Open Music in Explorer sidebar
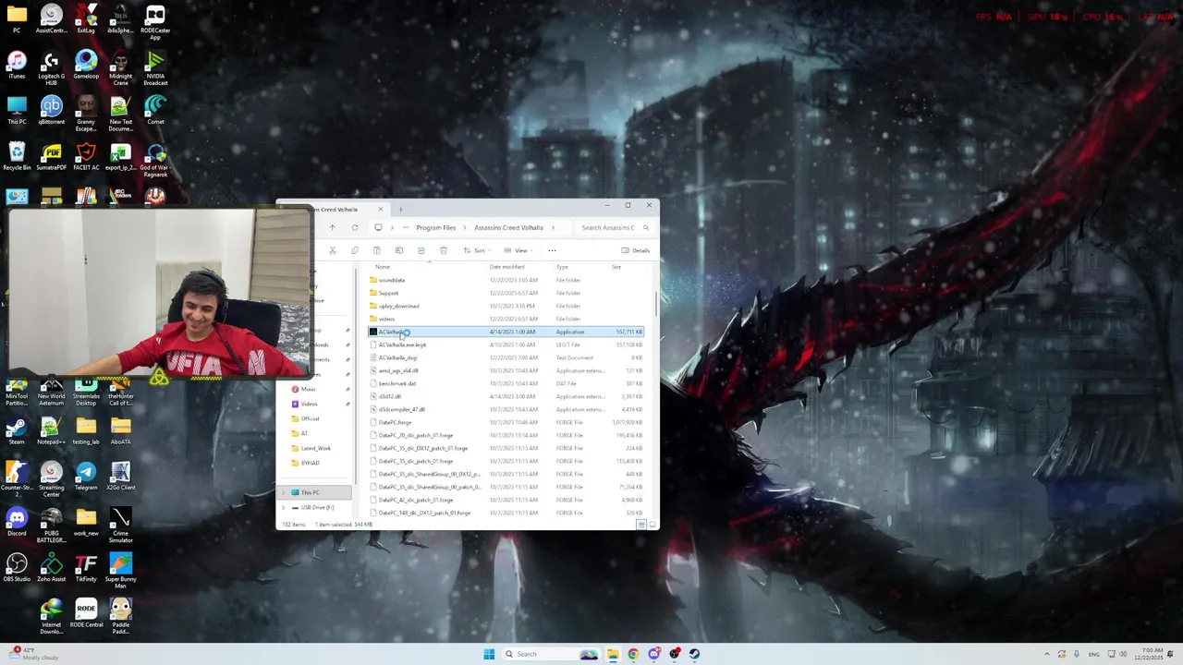 click(x=309, y=389)
